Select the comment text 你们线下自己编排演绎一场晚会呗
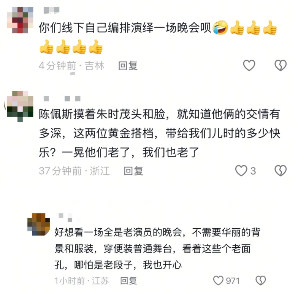298x291 pixels. 125,28
